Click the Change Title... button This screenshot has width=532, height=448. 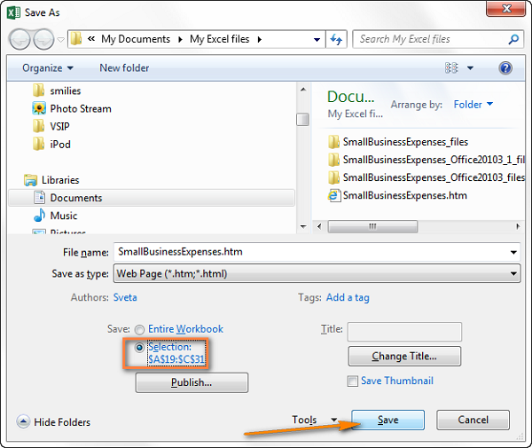pyautogui.click(x=404, y=356)
